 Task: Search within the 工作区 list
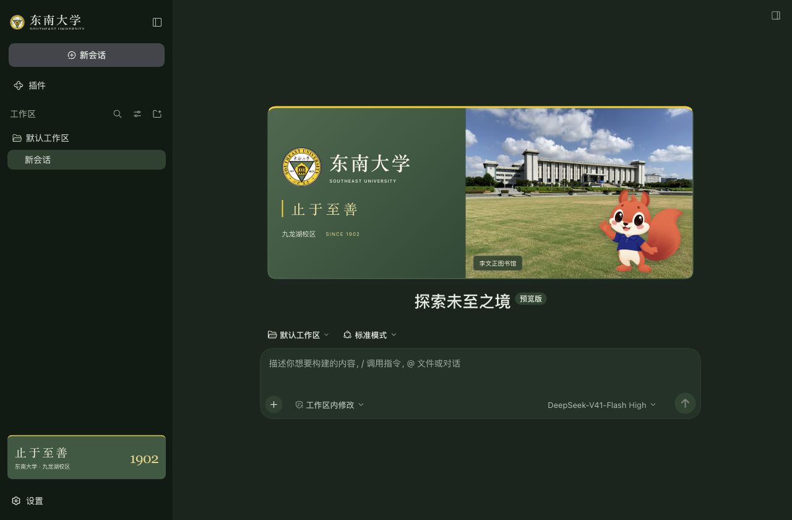point(118,114)
